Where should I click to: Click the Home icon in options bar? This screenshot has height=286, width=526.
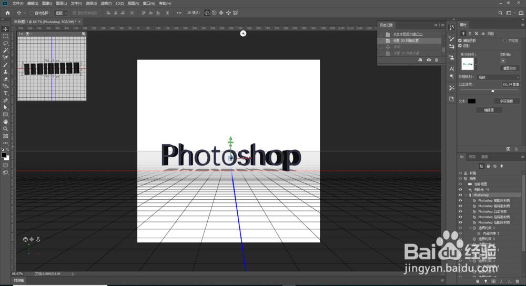[x=7, y=13]
